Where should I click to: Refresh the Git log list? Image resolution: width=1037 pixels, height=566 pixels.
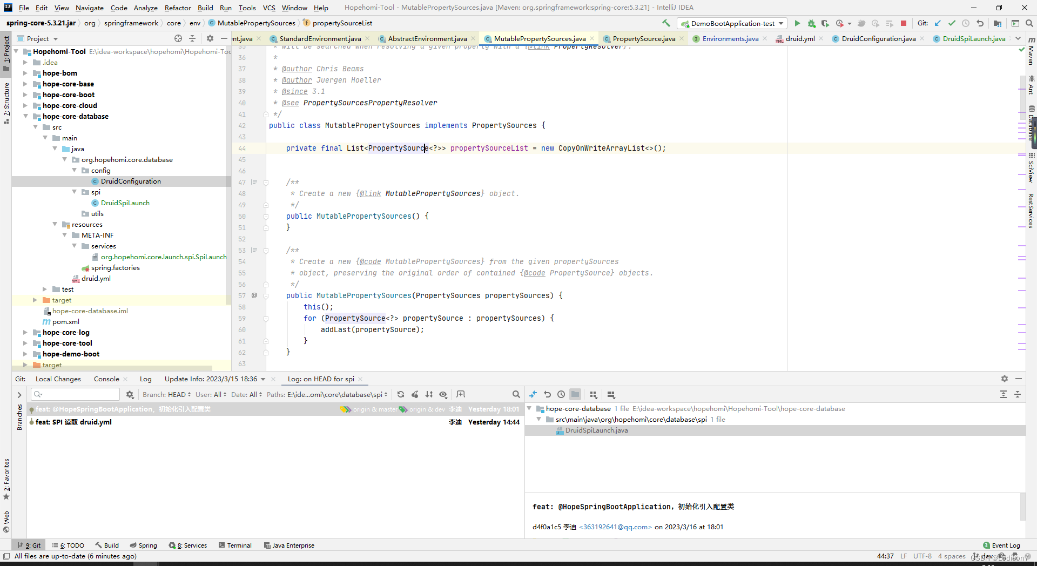[x=401, y=394]
